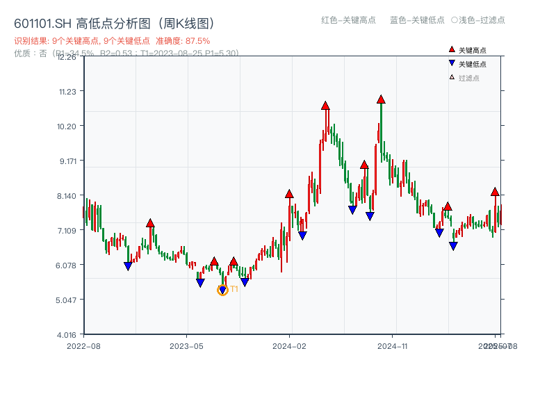Select the red high marker of the spring 2024 peak
The height and width of the screenshot is (417, 556).
pos(325,106)
